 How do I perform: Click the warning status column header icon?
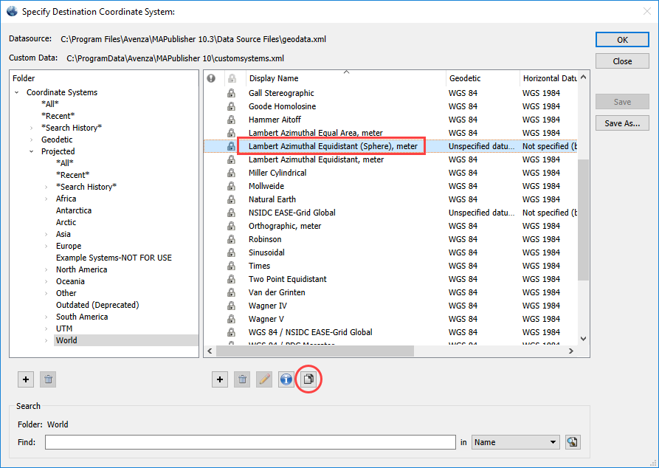click(x=211, y=78)
